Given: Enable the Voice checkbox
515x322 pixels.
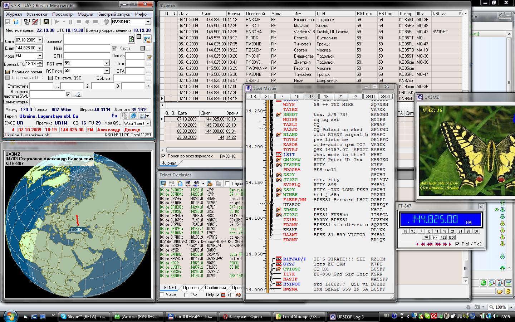Looking at the screenshot, I should (162, 295).
